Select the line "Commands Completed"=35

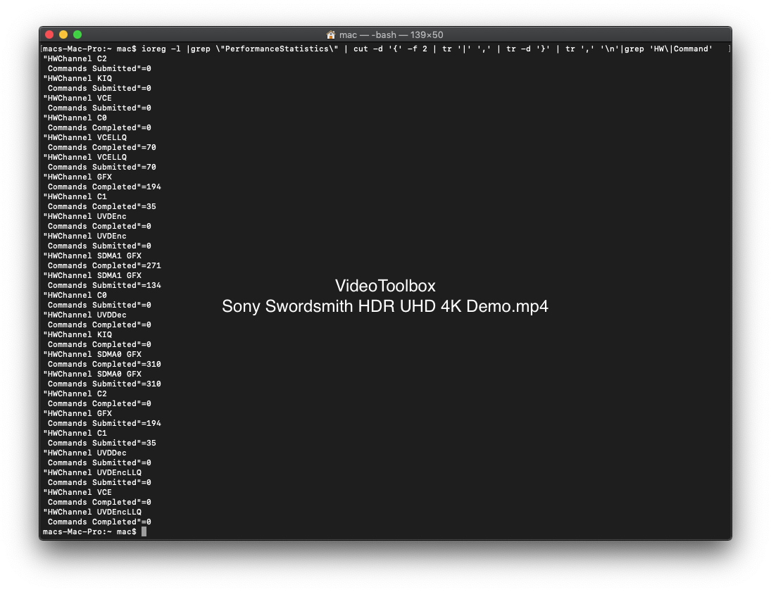[102, 206]
